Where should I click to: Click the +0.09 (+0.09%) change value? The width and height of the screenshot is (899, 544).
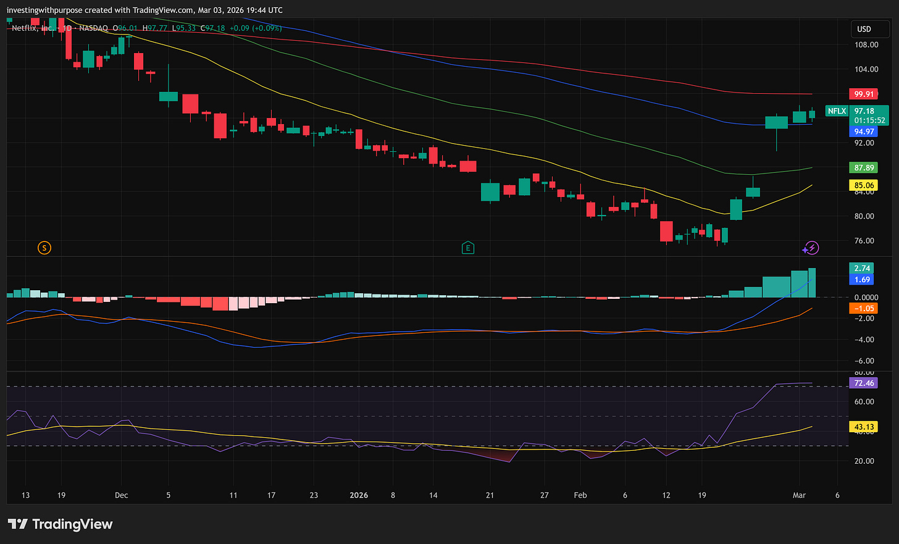(255, 28)
